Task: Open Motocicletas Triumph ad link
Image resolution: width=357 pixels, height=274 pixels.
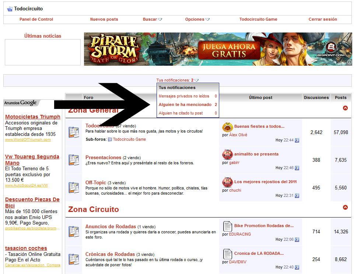Action: (x=33, y=117)
